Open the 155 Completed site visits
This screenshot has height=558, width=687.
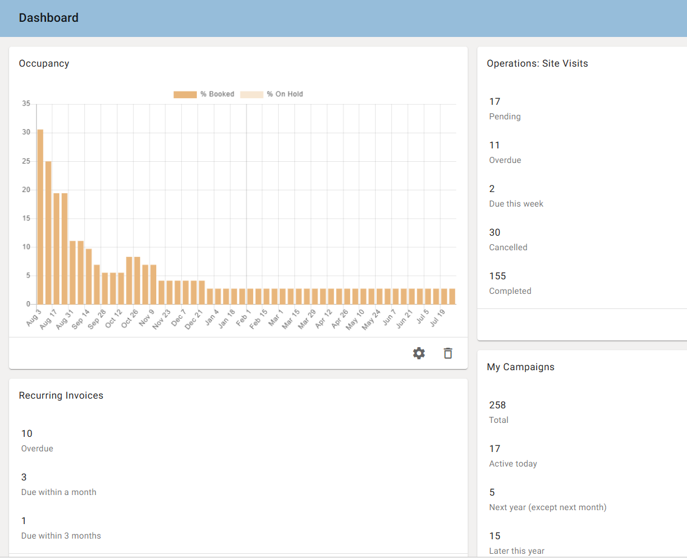tap(510, 283)
